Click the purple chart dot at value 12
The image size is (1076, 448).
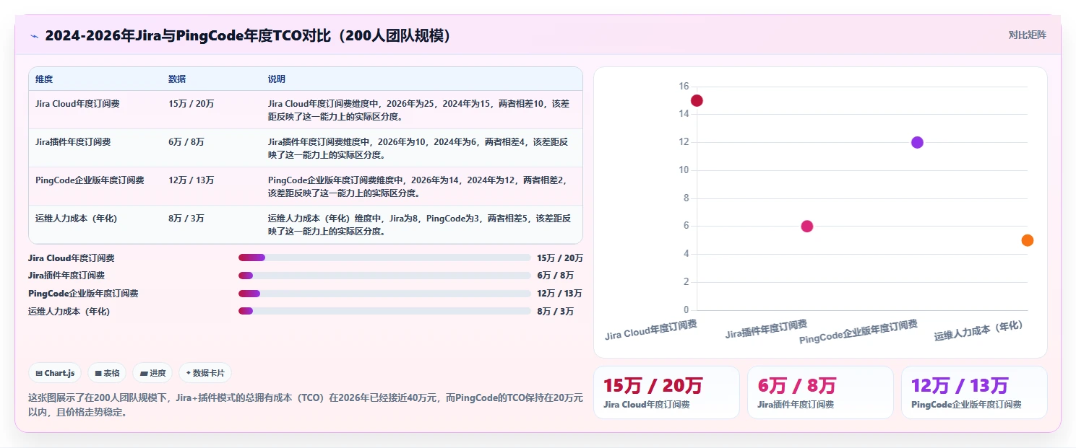(x=917, y=142)
